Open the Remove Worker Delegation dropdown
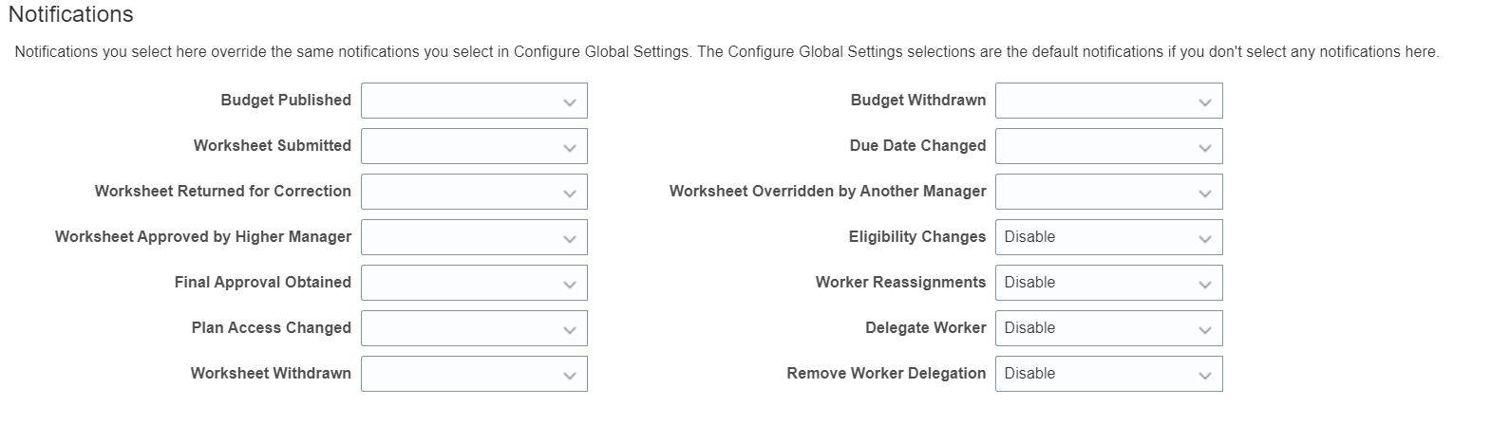 point(1107,374)
